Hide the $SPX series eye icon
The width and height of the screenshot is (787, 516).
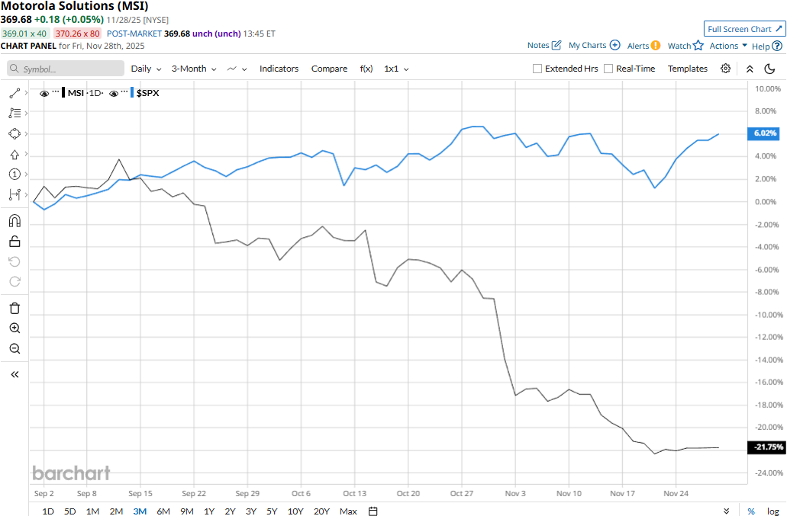[114, 94]
